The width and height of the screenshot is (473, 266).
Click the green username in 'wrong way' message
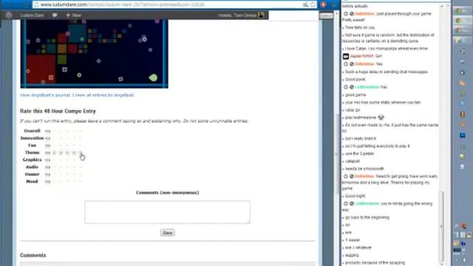[x=367, y=204]
